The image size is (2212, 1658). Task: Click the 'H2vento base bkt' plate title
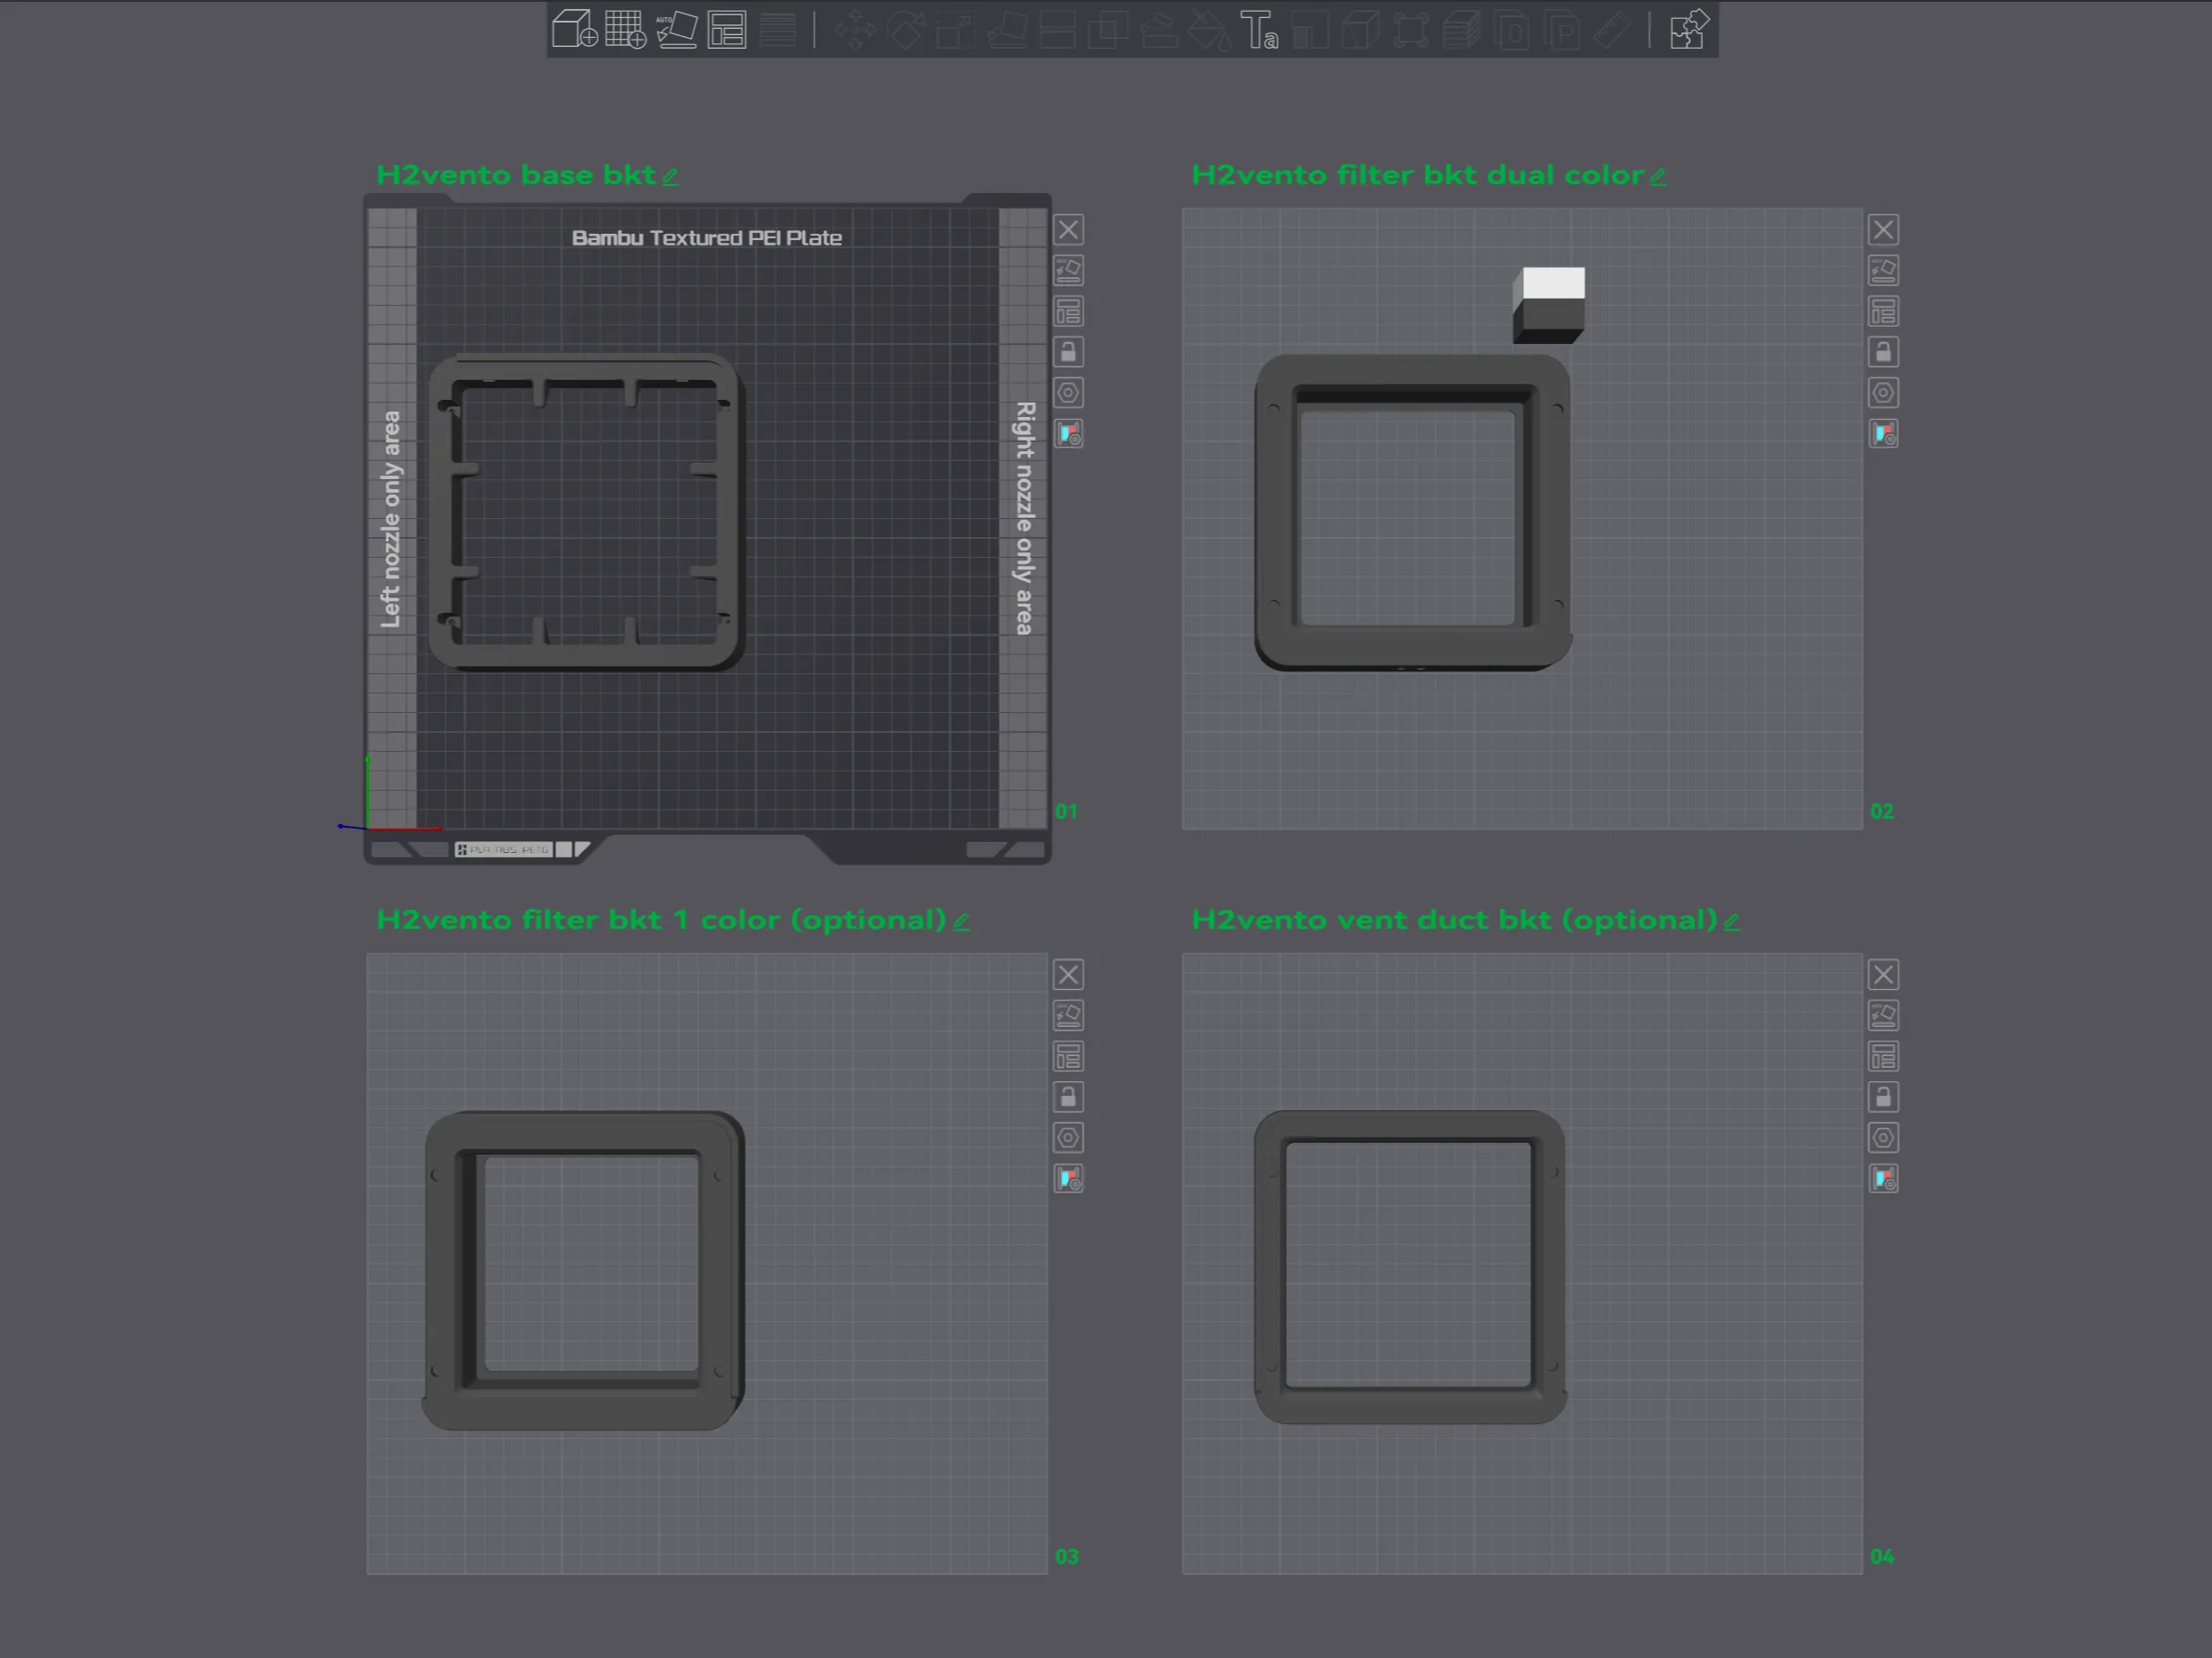coord(516,175)
